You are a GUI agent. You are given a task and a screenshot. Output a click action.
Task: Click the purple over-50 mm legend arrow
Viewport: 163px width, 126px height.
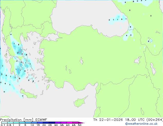point(81,123)
